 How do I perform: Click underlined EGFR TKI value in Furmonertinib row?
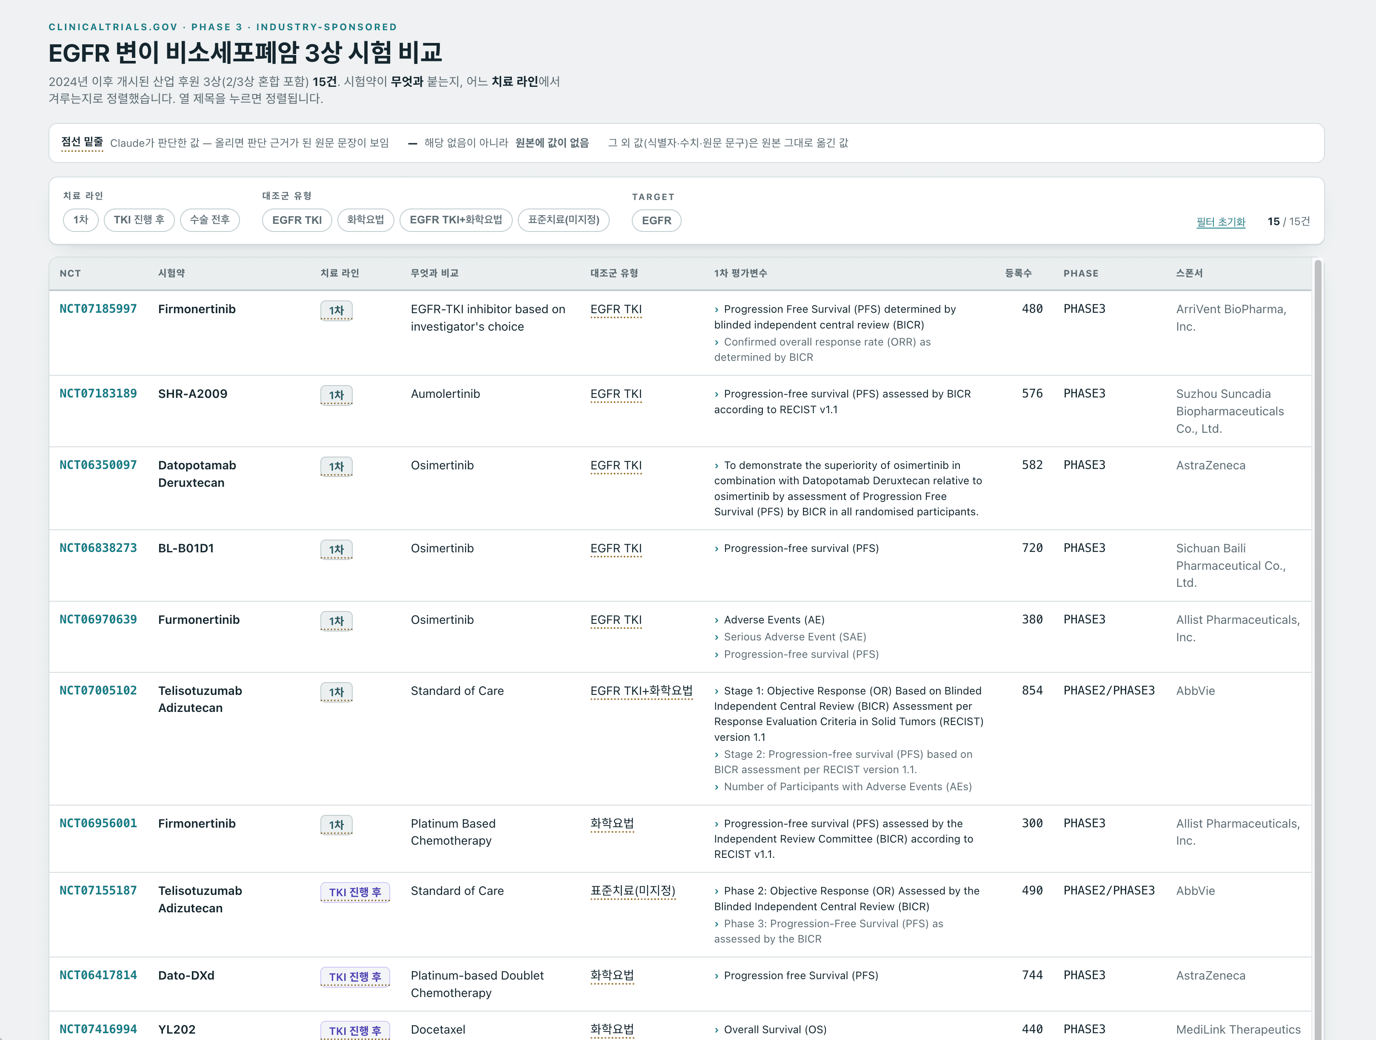coord(616,620)
